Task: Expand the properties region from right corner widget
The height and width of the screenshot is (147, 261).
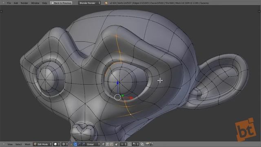Action: pos(259,11)
